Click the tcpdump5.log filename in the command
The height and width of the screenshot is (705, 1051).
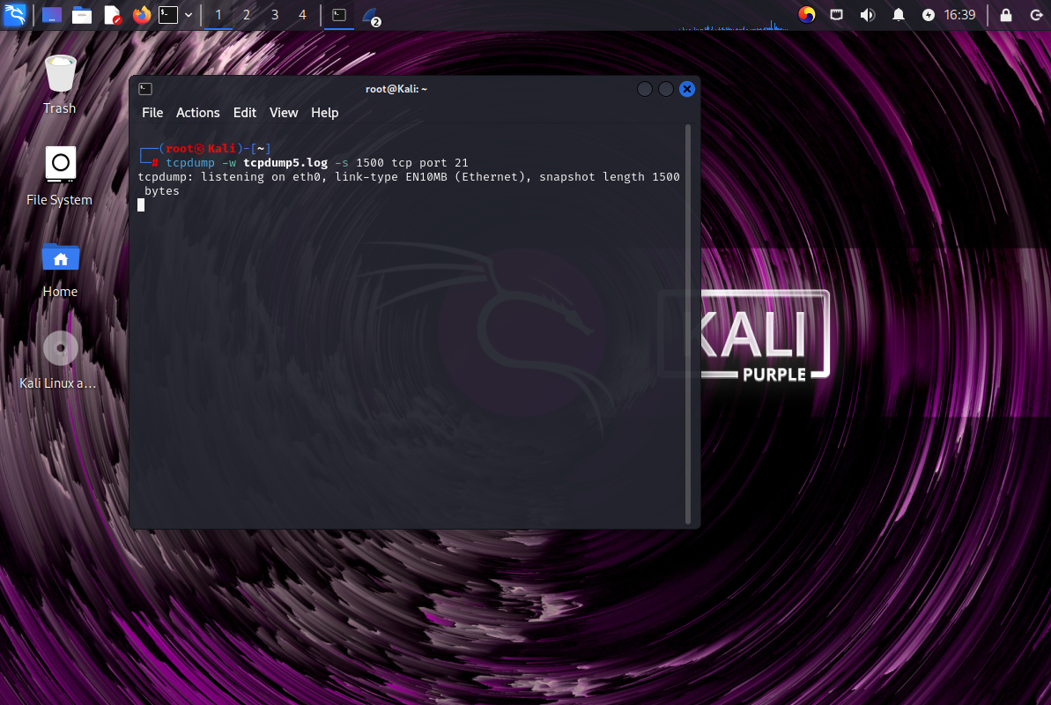(285, 162)
